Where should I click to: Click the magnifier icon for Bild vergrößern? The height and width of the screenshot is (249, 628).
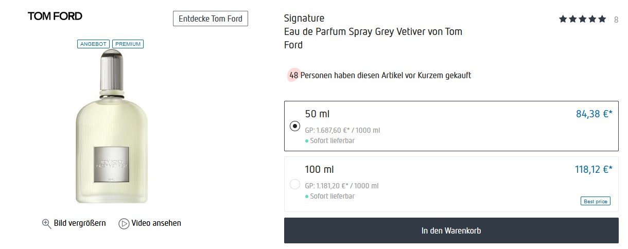click(x=46, y=223)
